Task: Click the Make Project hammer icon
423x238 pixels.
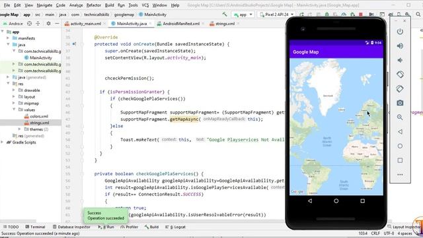Action: coord(225,15)
